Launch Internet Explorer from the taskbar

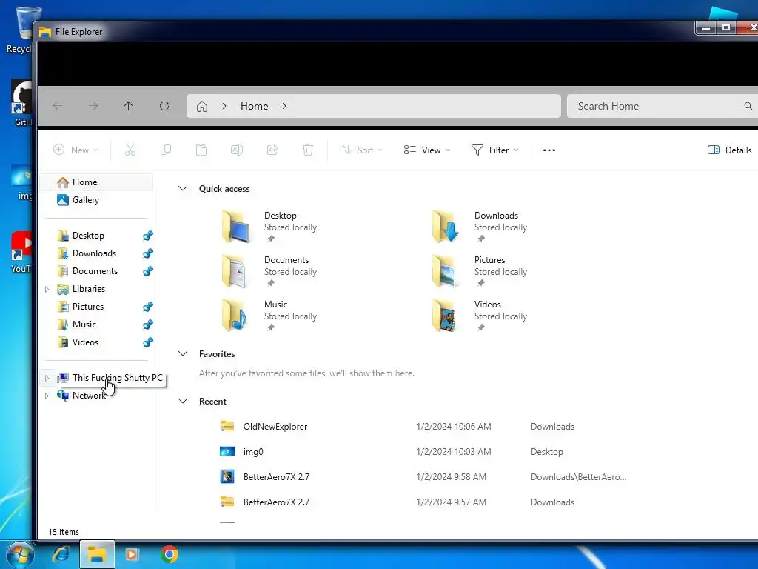(x=61, y=554)
